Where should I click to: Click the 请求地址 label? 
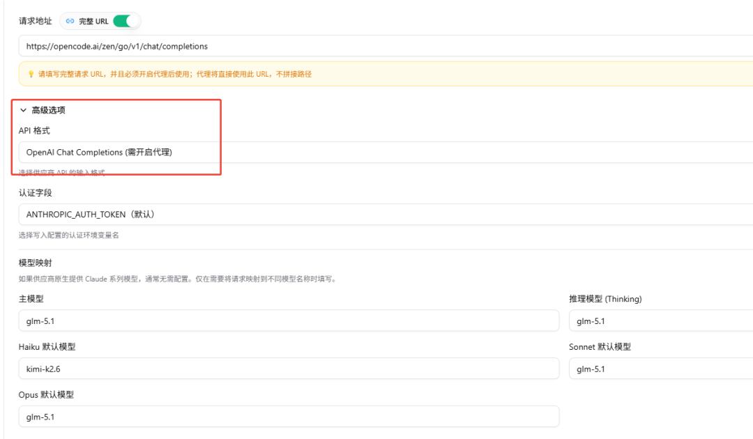click(35, 21)
